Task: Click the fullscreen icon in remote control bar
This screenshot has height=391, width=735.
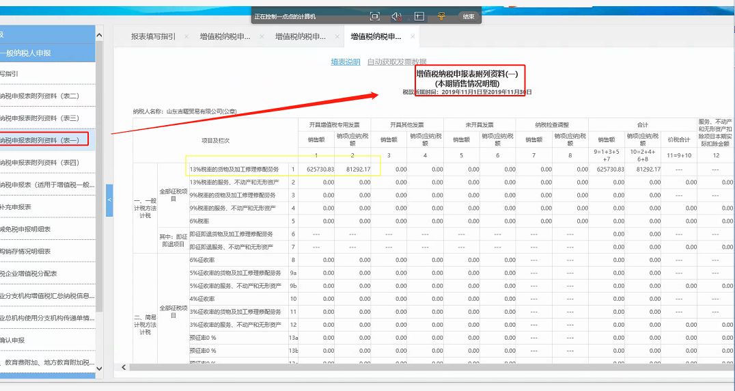Action: 374,16
